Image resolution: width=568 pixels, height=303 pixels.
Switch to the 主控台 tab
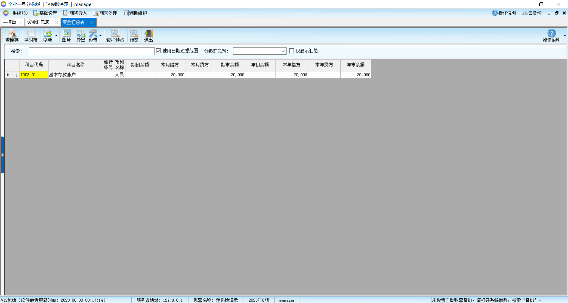click(9, 22)
